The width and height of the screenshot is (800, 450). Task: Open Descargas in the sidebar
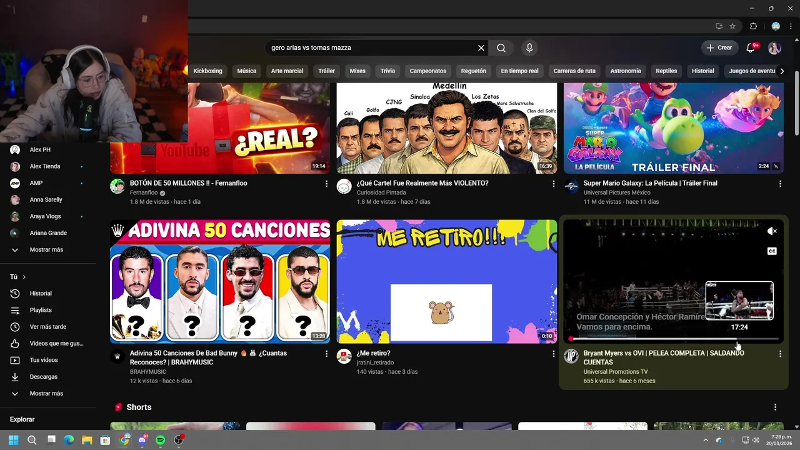(x=48, y=377)
